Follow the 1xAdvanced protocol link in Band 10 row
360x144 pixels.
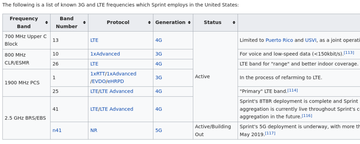click(105, 54)
